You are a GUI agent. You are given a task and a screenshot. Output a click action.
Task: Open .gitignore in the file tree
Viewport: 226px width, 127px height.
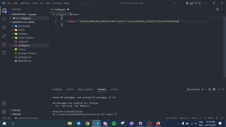click(23, 42)
